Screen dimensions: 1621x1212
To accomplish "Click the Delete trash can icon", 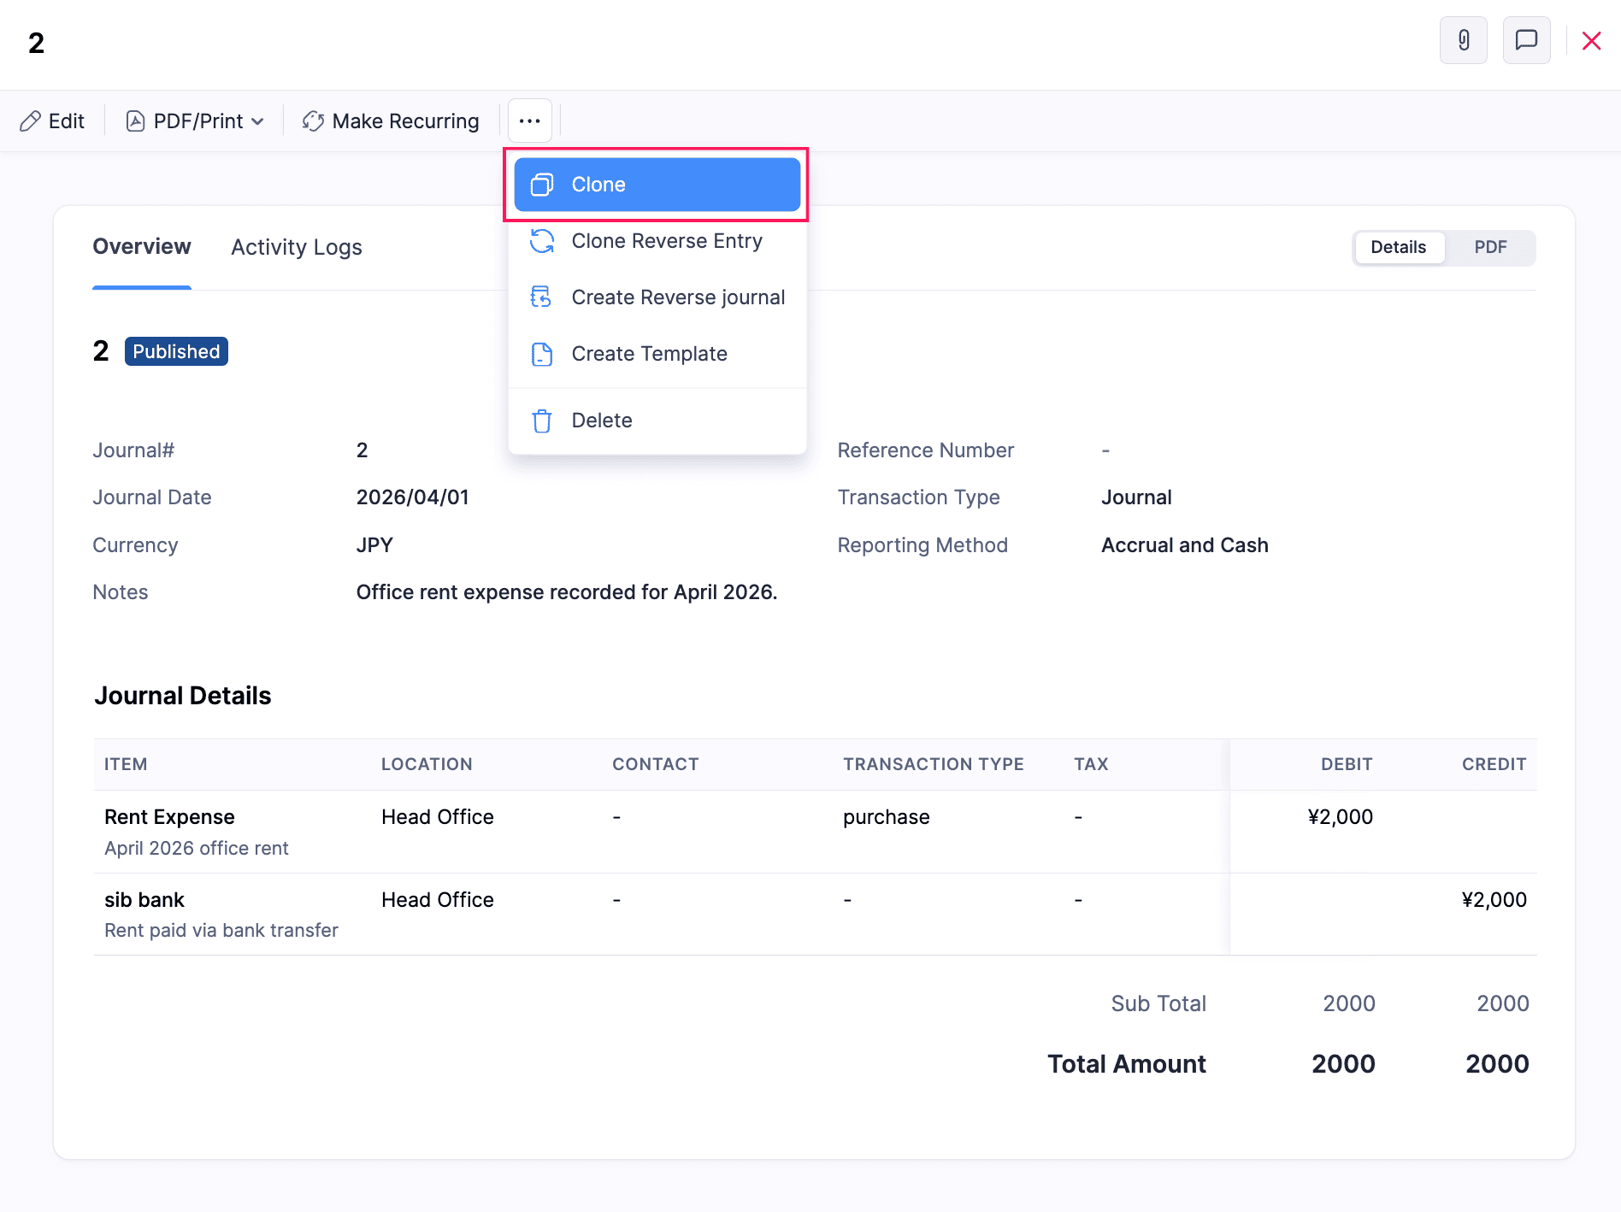I will 542,421.
